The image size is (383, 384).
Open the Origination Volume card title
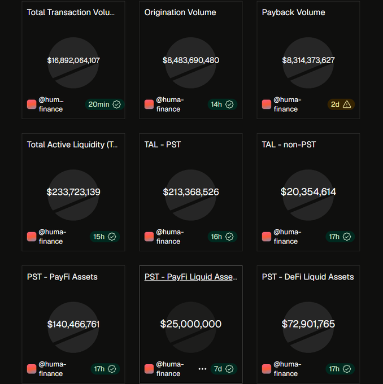tap(180, 12)
